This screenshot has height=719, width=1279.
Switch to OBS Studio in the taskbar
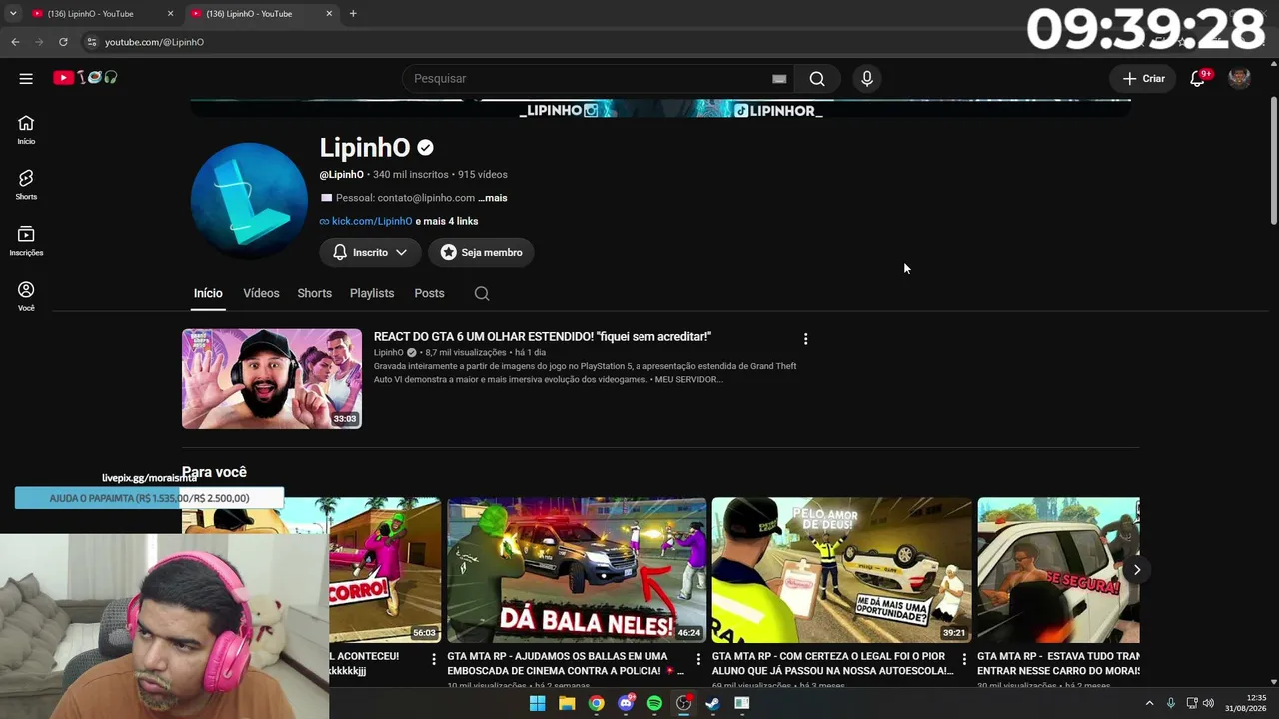tap(683, 703)
